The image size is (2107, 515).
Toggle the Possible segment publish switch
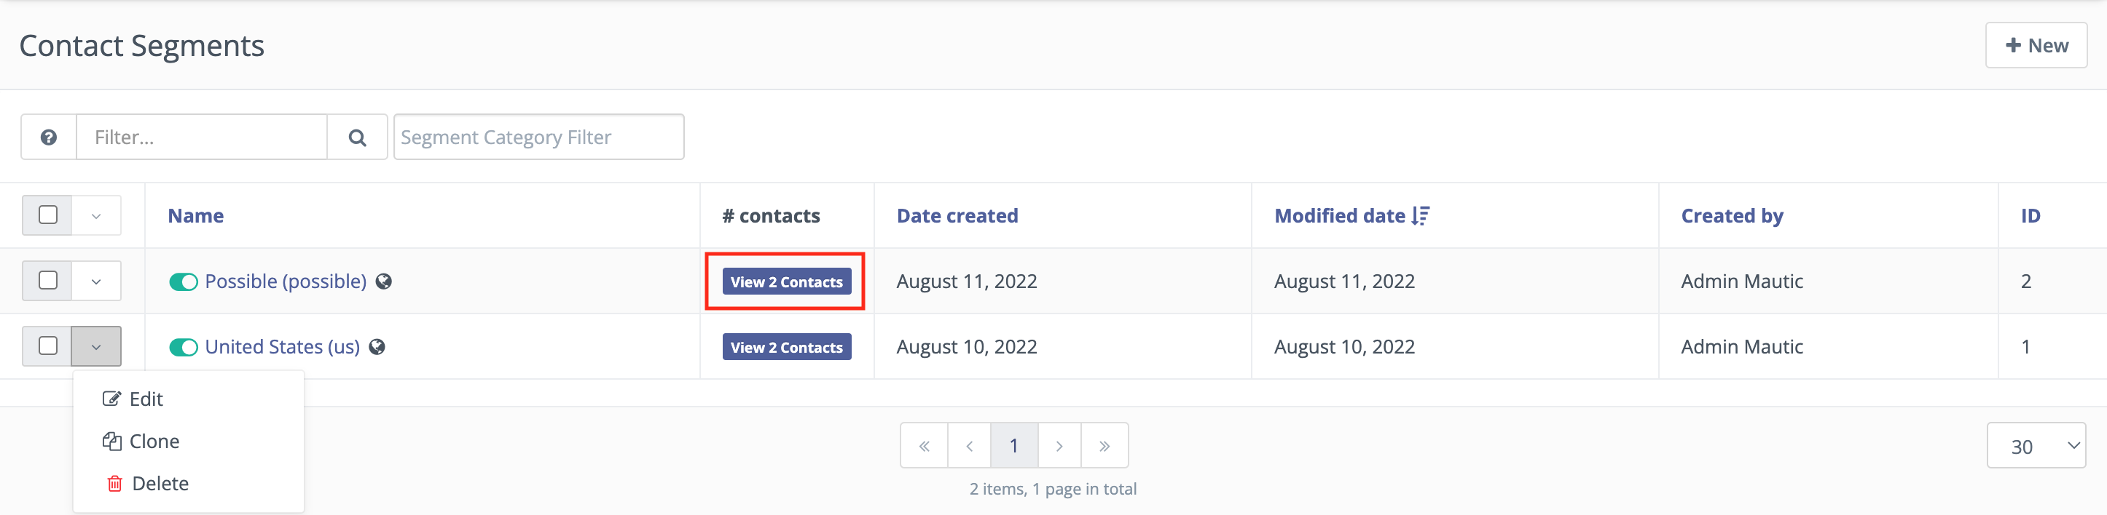point(183,282)
